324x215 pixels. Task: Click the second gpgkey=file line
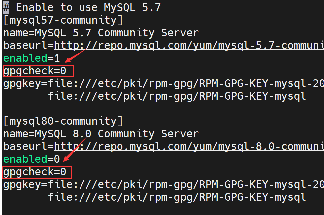pyautogui.click(x=163, y=185)
